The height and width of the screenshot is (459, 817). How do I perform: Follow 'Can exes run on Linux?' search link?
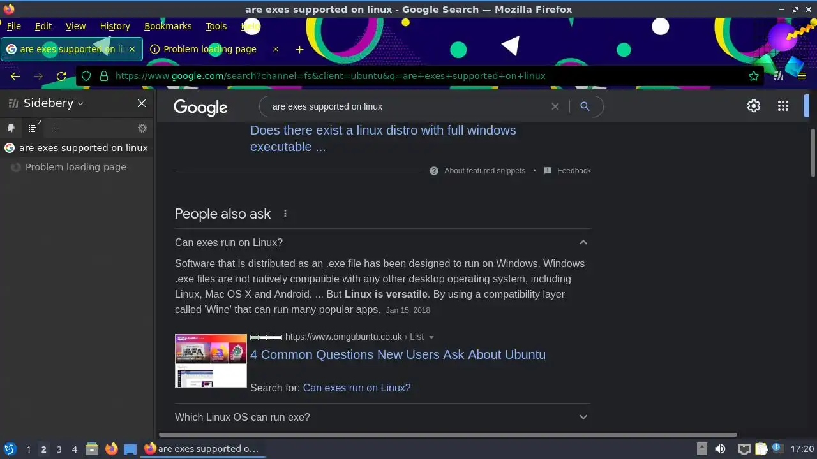click(x=357, y=388)
